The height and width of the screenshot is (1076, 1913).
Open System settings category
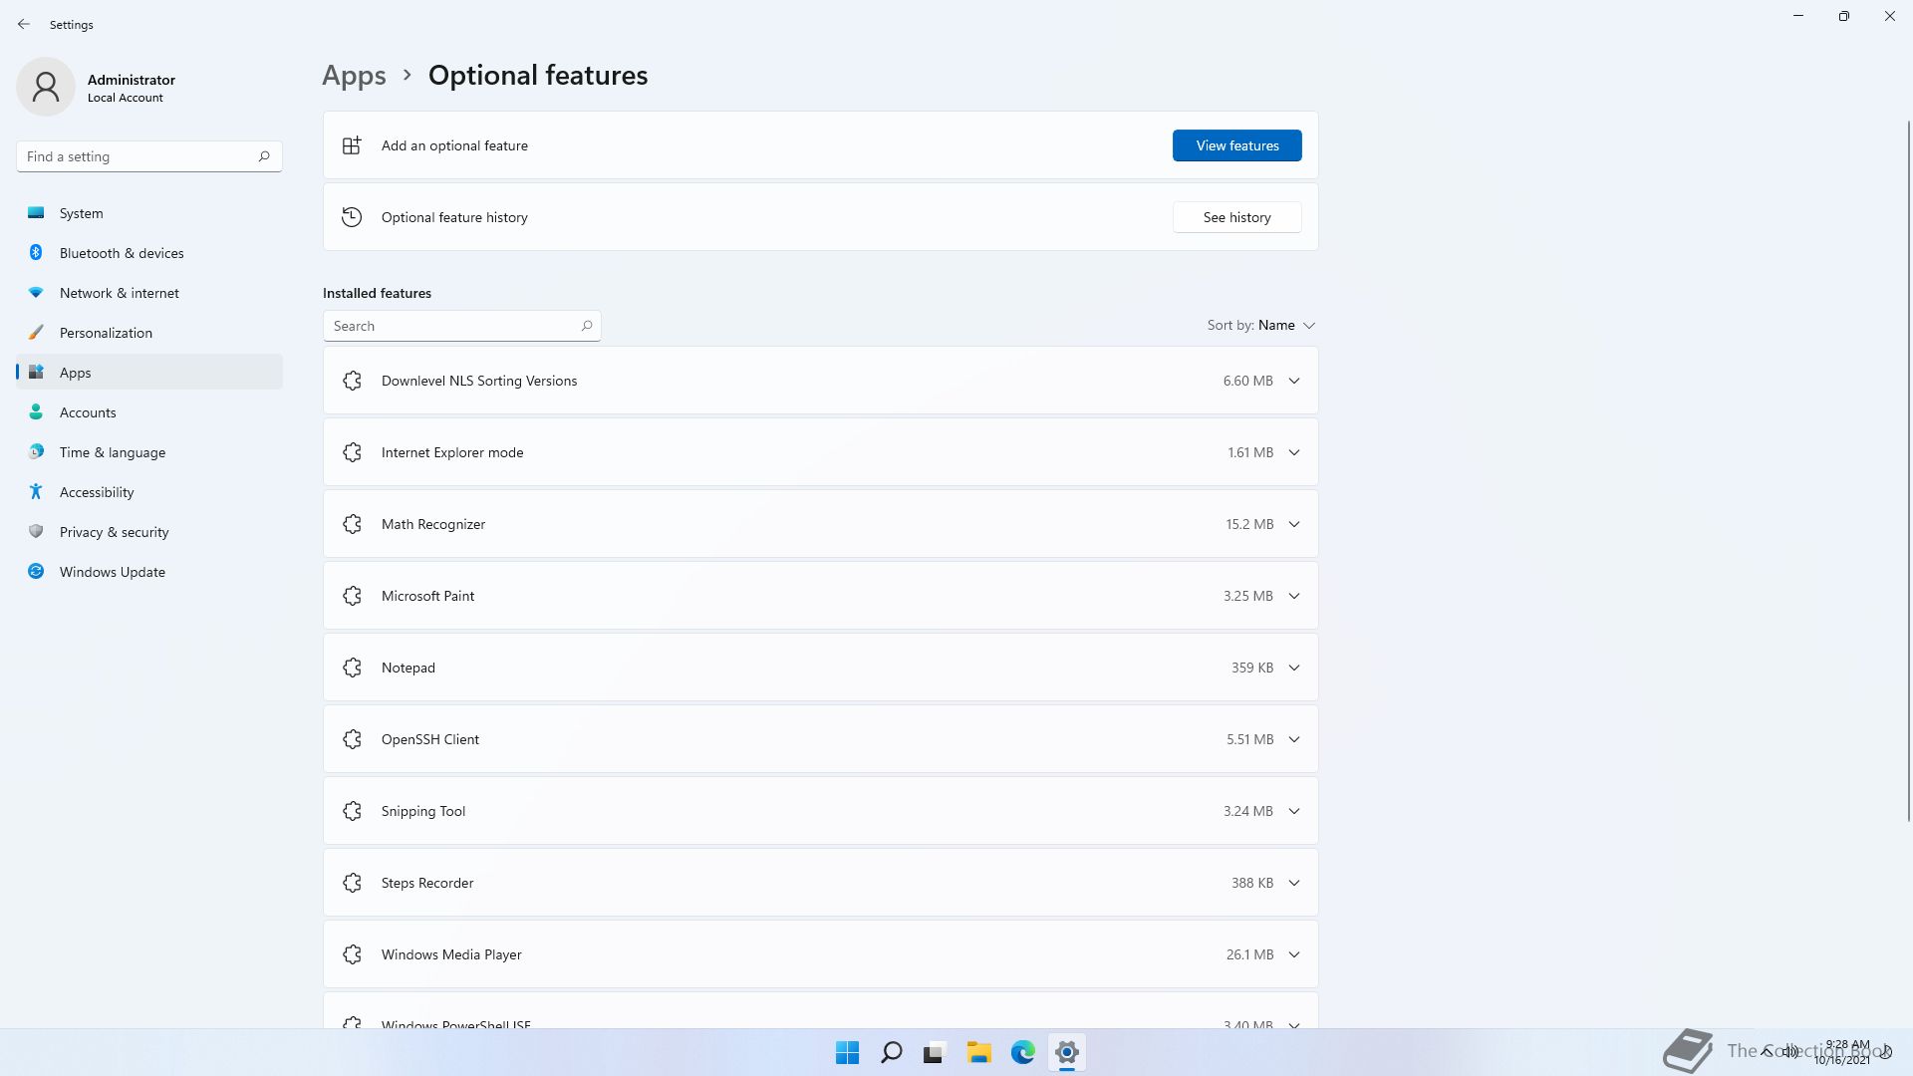pyautogui.click(x=149, y=213)
